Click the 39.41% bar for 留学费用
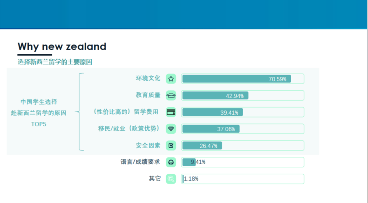Viewport: 368px width, 203px height. pyautogui.click(x=212, y=112)
